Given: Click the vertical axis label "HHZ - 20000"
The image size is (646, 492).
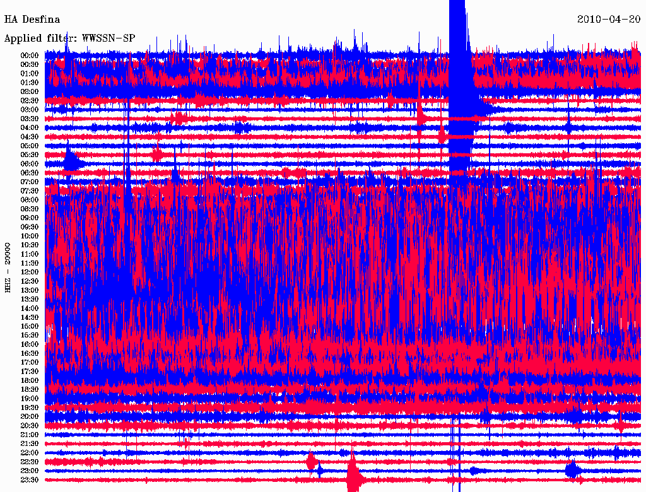Looking at the screenshot, I should tap(8, 268).
